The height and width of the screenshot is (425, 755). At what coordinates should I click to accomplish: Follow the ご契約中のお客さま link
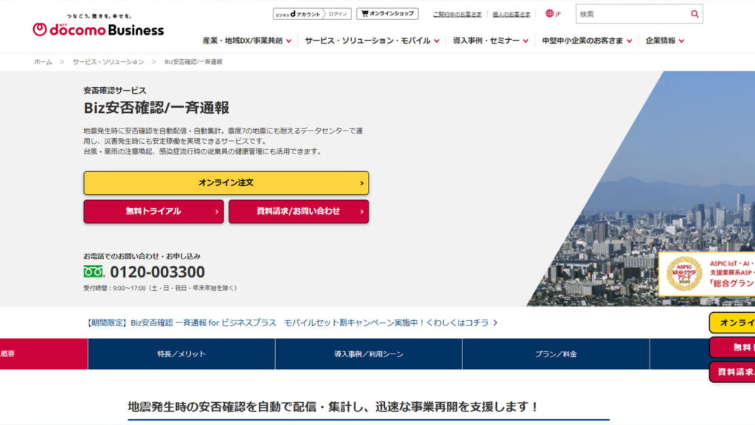tap(457, 15)
